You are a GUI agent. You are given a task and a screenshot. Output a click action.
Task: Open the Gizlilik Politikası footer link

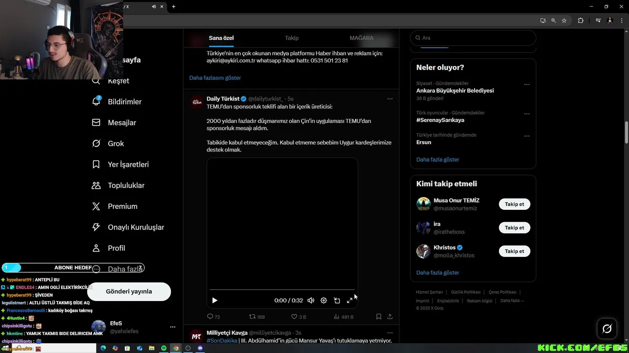(x=466, y=292)
